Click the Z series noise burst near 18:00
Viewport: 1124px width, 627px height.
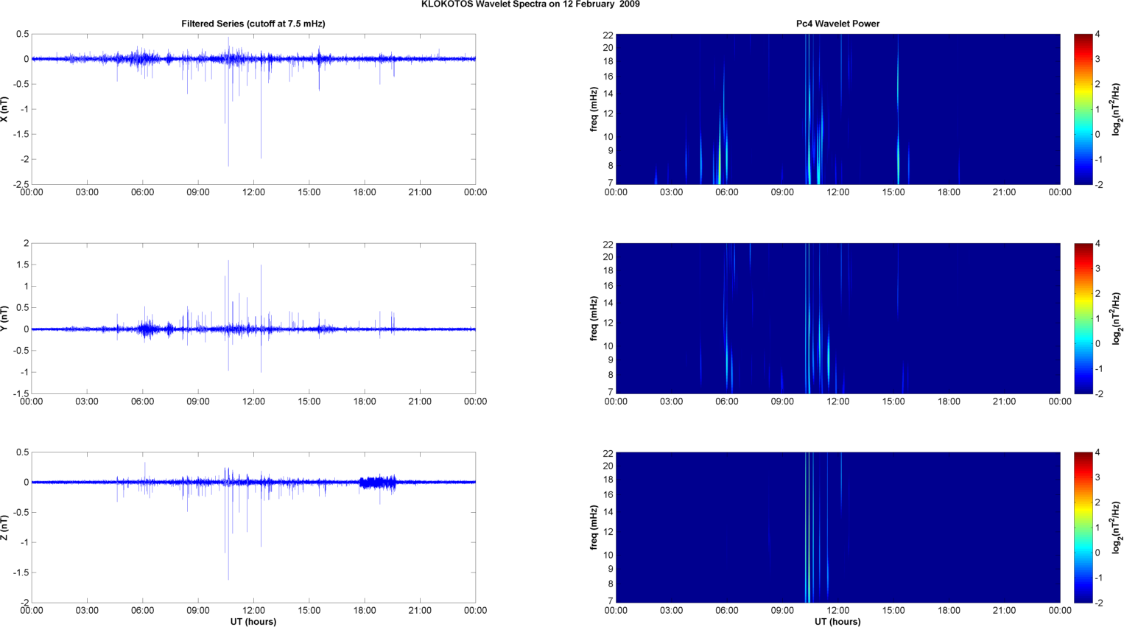(x=378, y=483)
